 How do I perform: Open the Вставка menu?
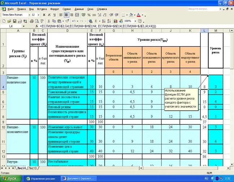(42, 9)
